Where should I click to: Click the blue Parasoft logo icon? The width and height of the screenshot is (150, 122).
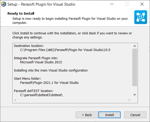pyautogui.click(x=141, y=17)
